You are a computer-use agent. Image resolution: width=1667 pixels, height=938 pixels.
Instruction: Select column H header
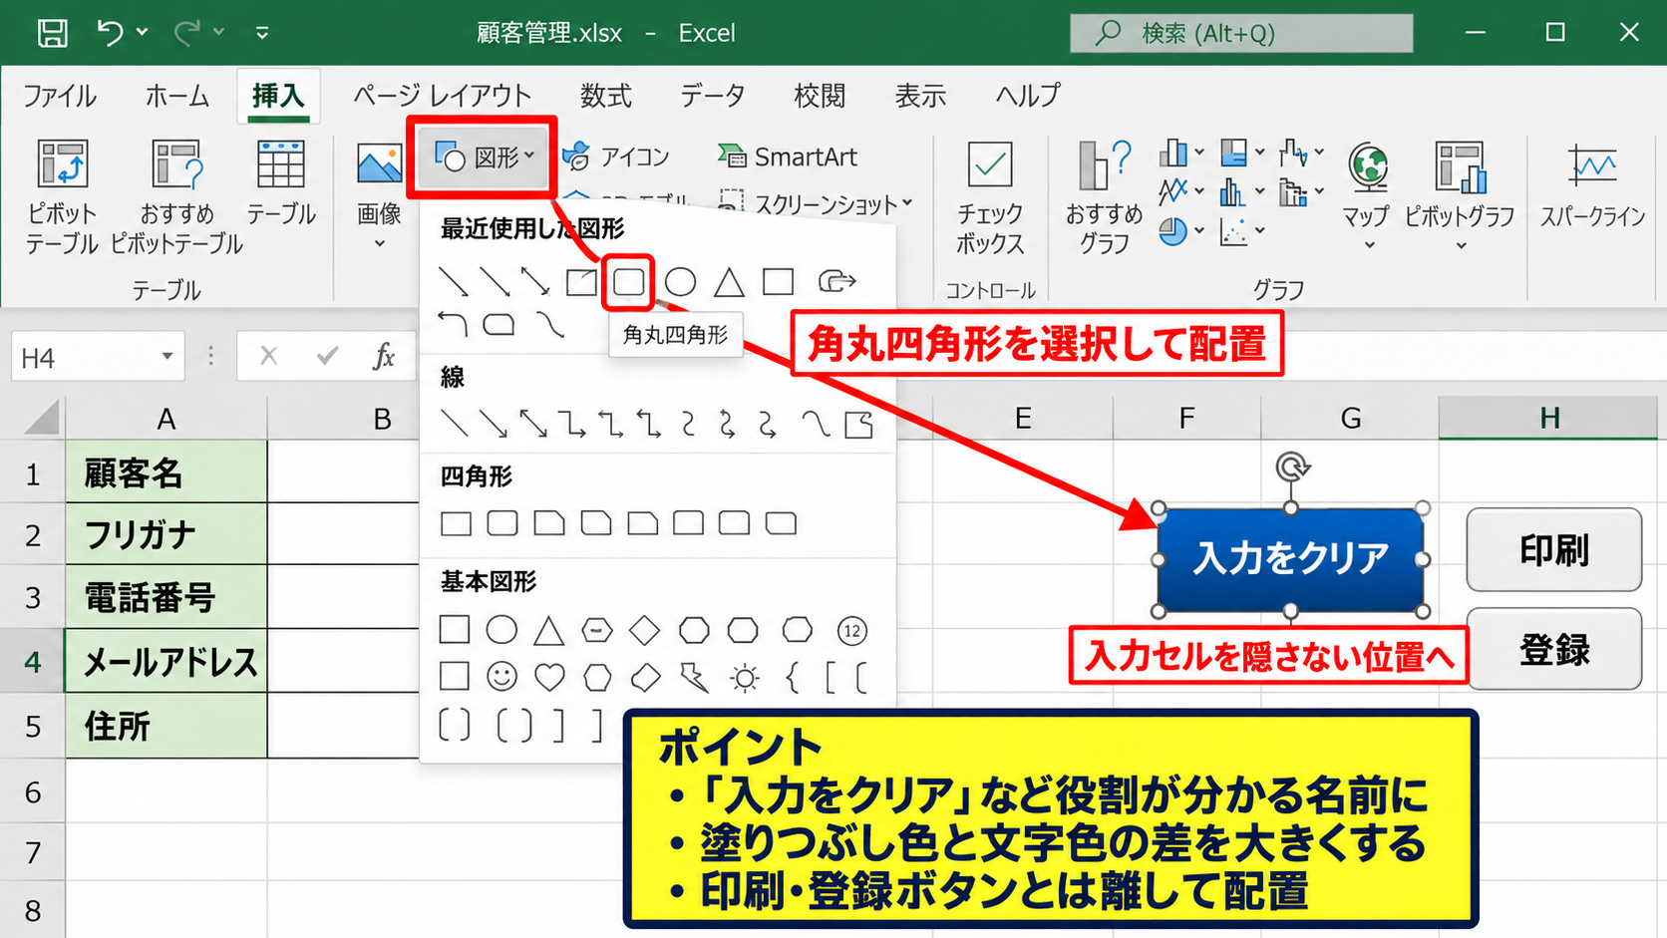(x=1548, y=418)
